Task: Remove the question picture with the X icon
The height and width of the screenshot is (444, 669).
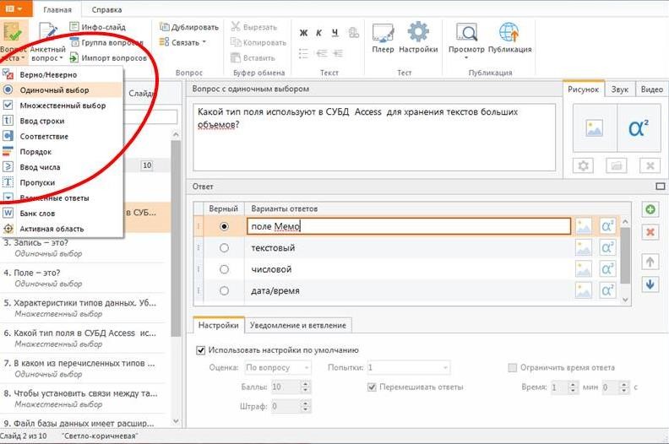Action: 650,165
